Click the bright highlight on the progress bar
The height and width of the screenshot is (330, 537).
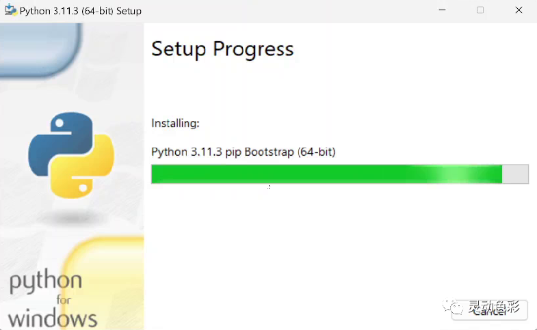453,174
